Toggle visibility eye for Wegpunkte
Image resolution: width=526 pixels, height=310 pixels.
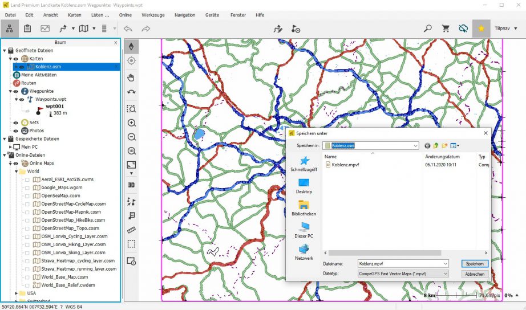point(16,91)
